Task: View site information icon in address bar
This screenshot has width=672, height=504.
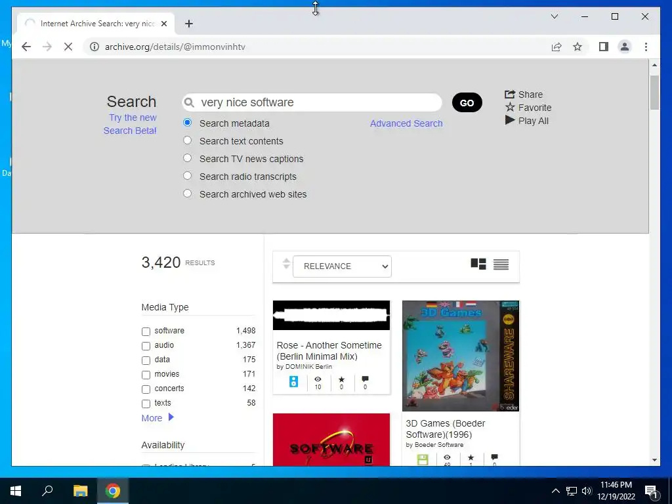Action: tap(94, 47)
